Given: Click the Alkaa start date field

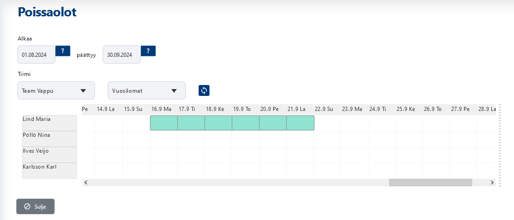Looking at the screenshot, I should [36, 55].
